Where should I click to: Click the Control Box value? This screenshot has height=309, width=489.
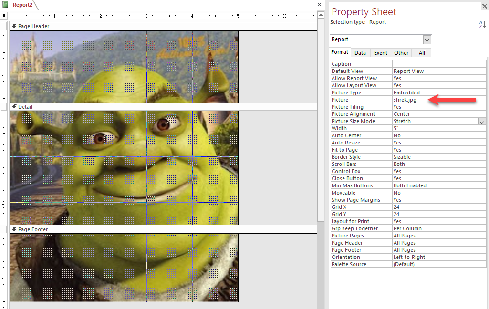pyautogui.click(x=439, y=172)
